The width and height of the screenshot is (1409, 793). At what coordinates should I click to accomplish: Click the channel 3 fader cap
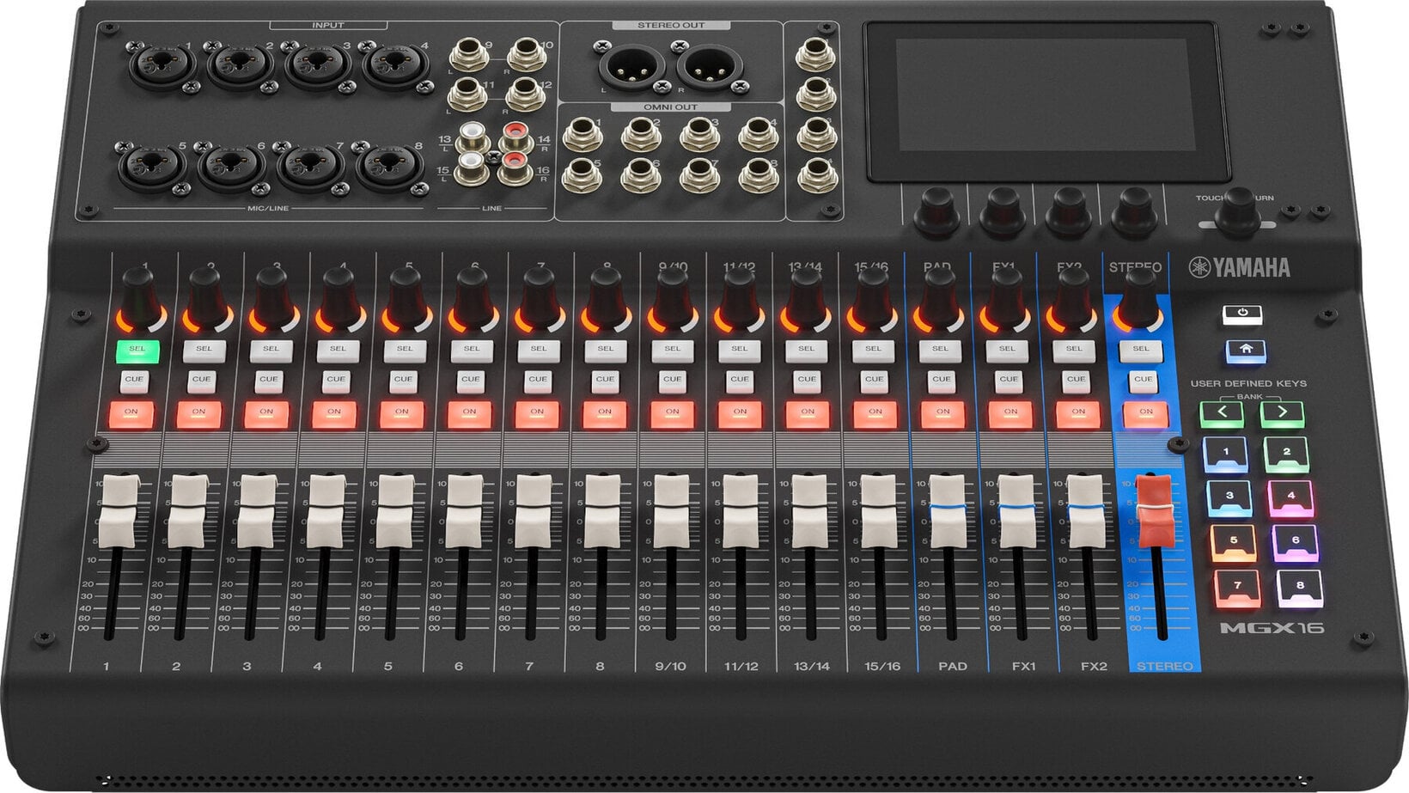(257, 512)
